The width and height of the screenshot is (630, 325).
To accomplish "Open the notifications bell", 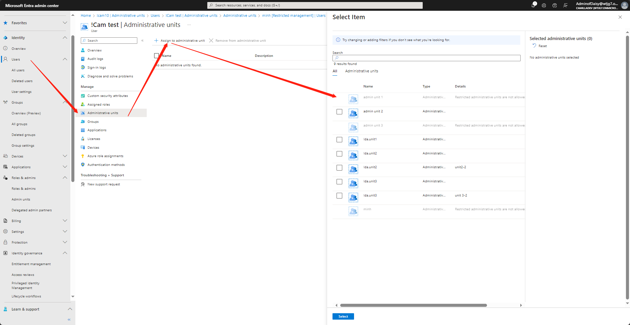I will [x=533, y=5].
